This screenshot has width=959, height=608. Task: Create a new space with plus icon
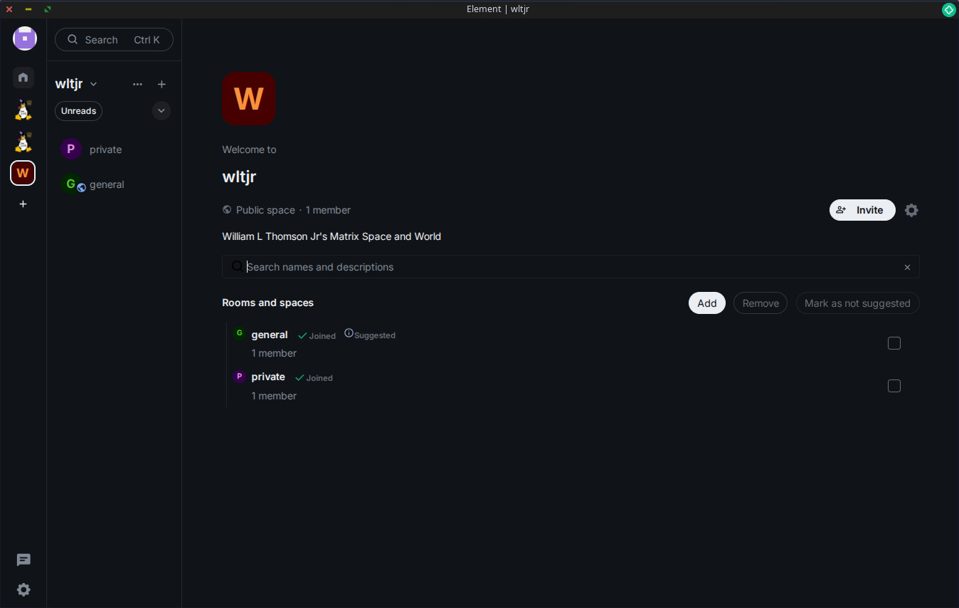tap(23, 204)
